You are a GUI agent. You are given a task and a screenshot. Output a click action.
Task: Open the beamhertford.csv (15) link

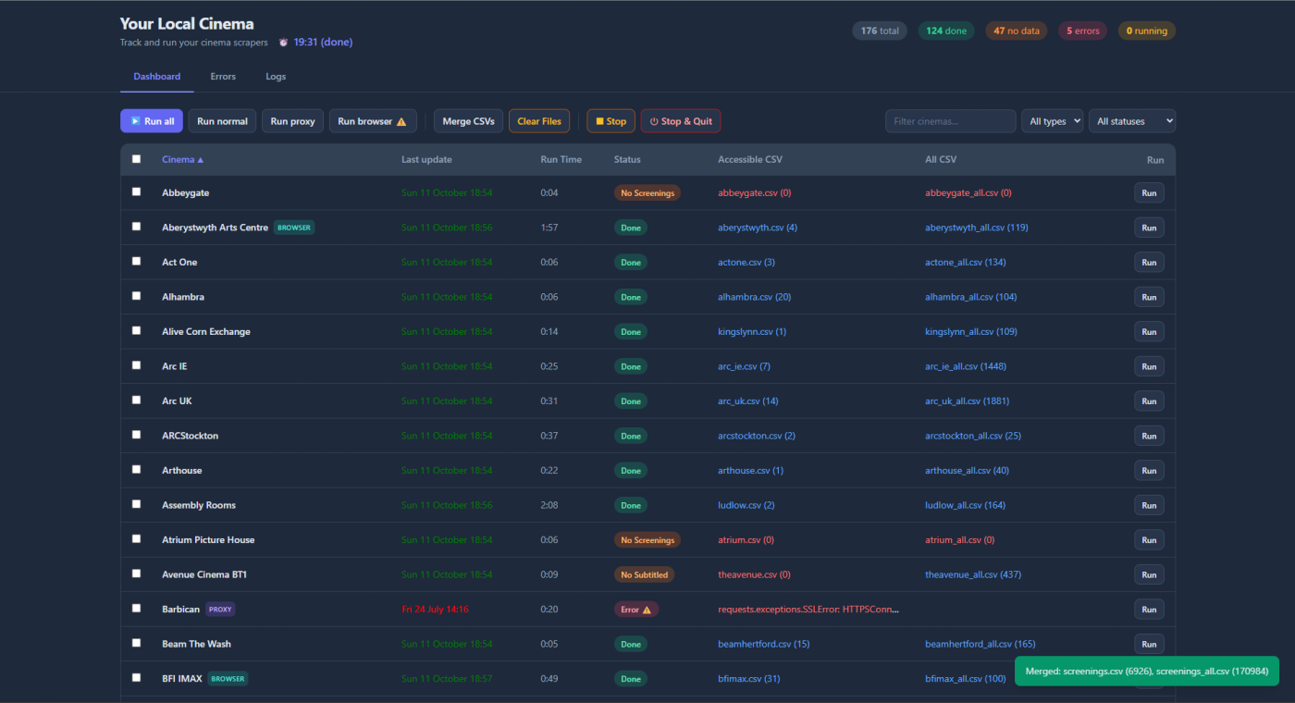(x=764, y=644)
